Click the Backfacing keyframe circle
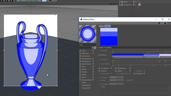 pos(116,68)
